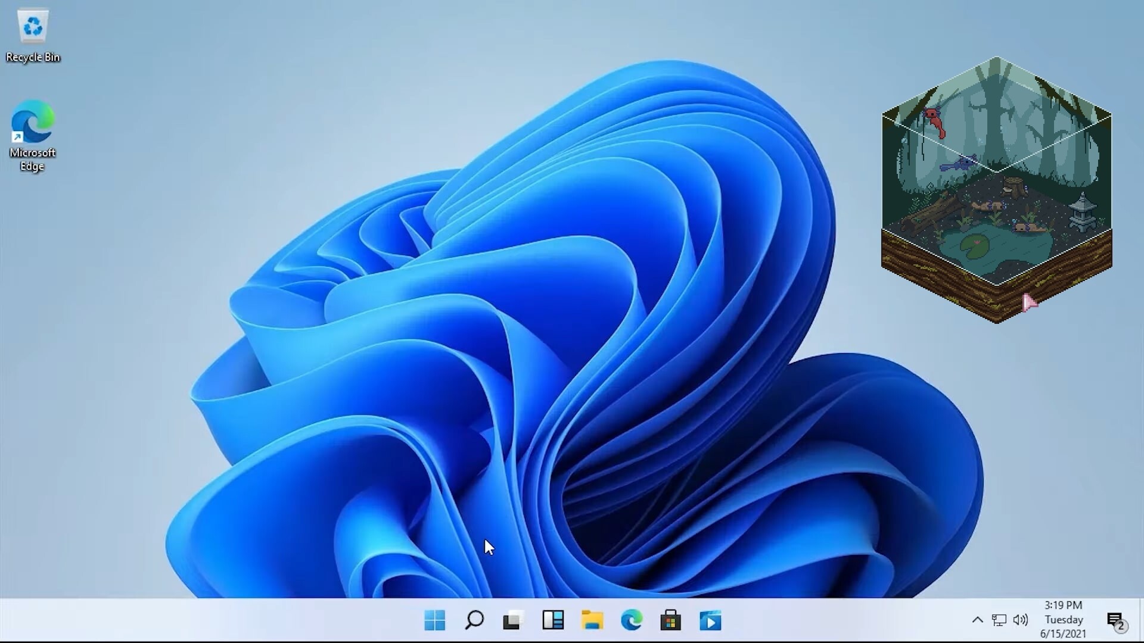
Task: Click the media player taskbar icon
Action: (710, 620)
